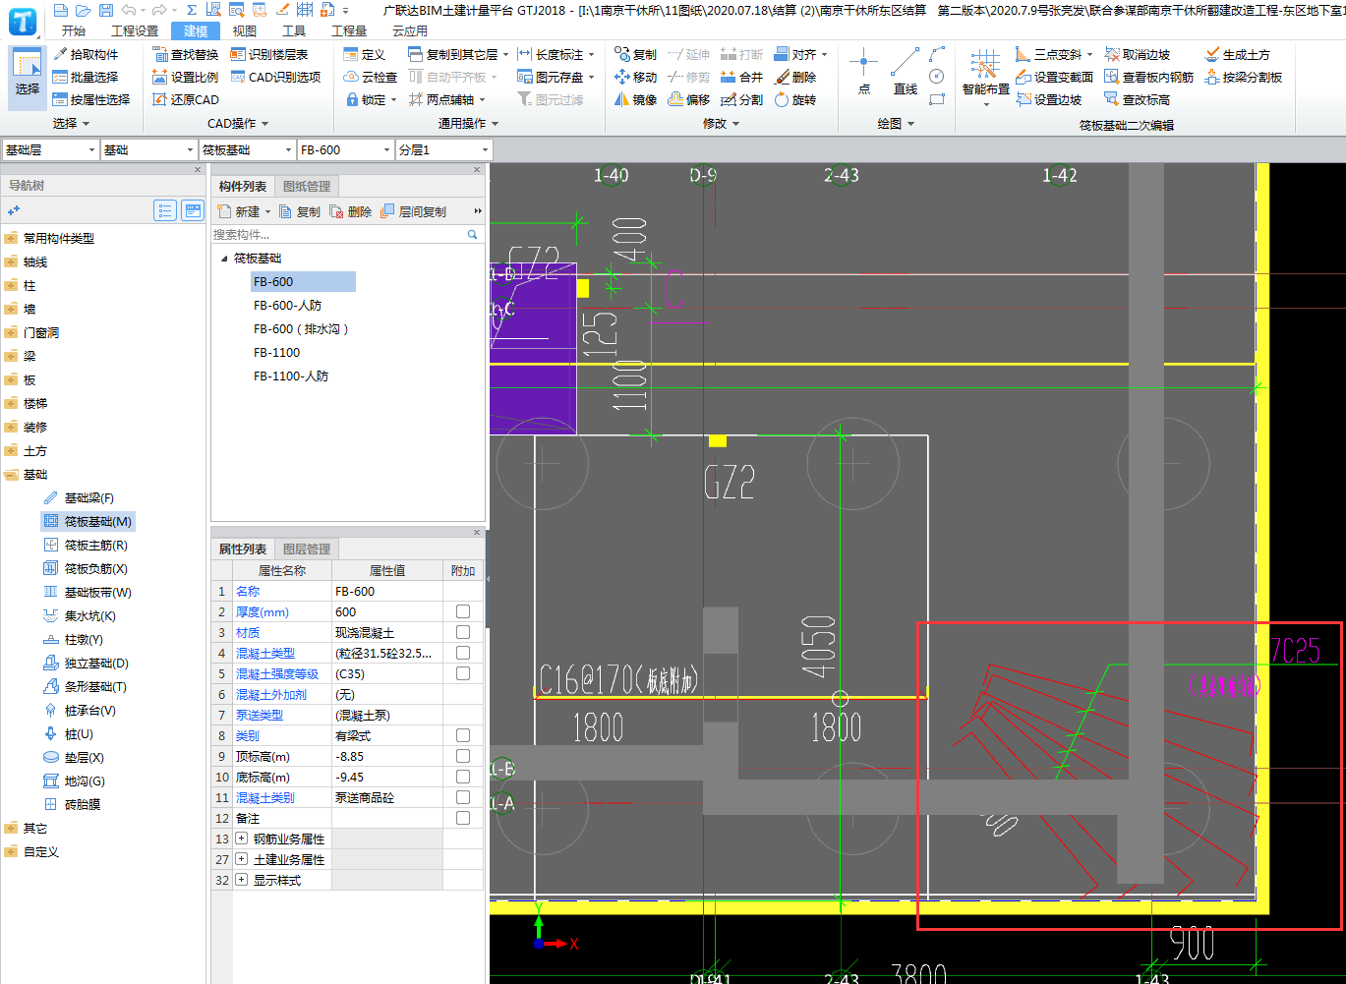This screenshot has width=1346, height=984.
Task: Switch to the 开始 ribbon tab
Action: (x=74, y=31)
